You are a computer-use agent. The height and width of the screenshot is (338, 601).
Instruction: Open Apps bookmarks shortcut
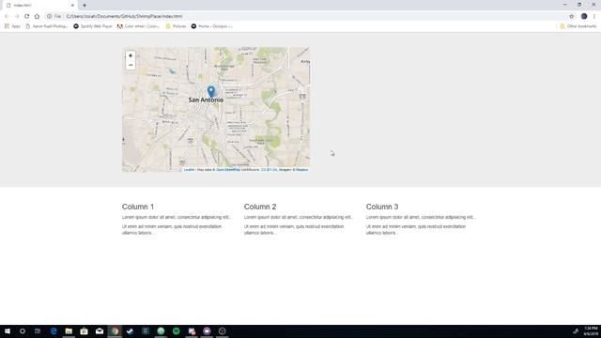click(12, 26)
